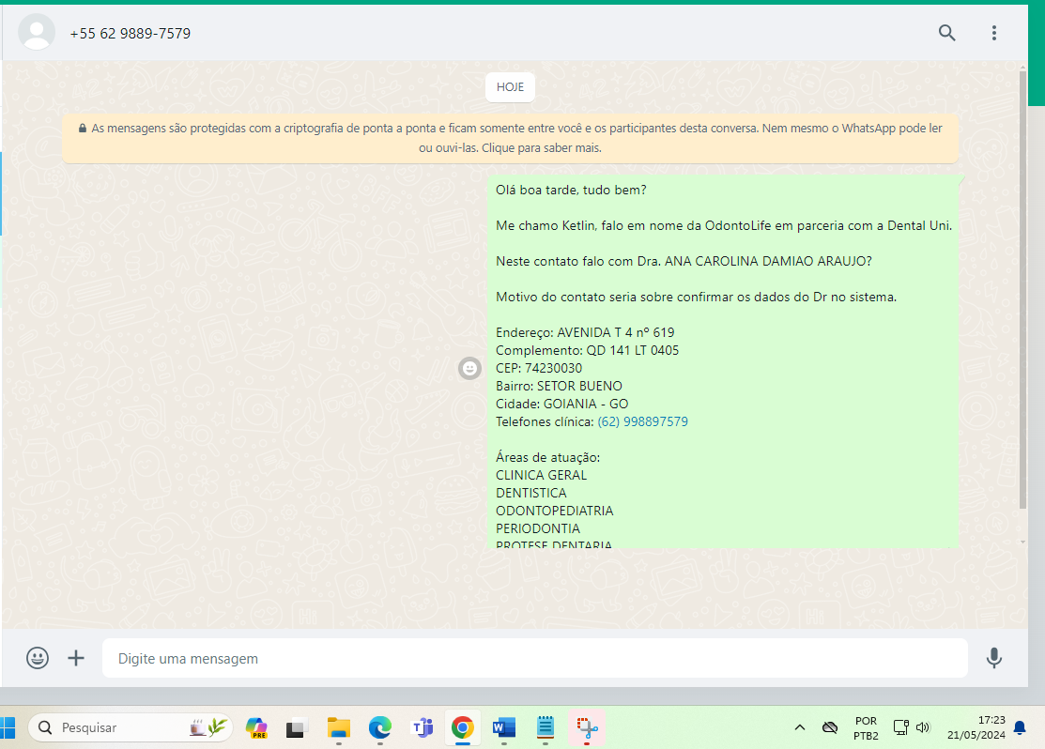Open Microsoft Teams from the taskbar
This screenshot has height=749, width=1045.
click(422, 727)
